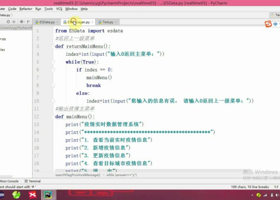This screenshot has width=280, height=200.
Task: Open the VCS menu
Action: tap(59, 9)
